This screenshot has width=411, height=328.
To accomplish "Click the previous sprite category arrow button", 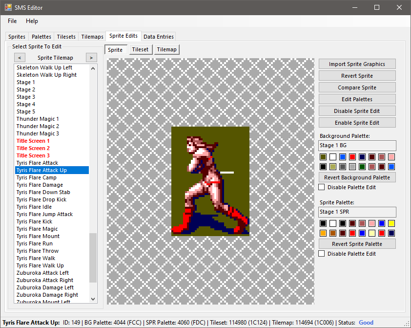I will pos(20,58).
